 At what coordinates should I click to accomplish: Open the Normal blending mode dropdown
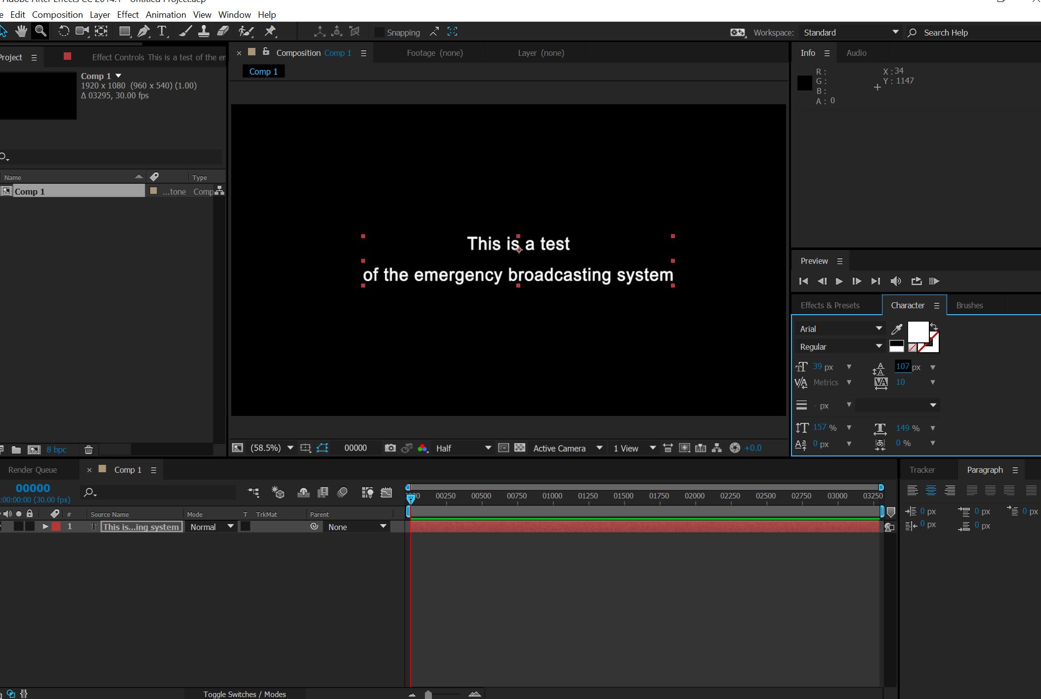[x=211, y=527]
